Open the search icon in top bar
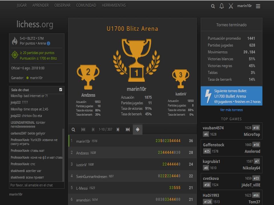This screenshot has width=274, height=205. tap(213, 6)
